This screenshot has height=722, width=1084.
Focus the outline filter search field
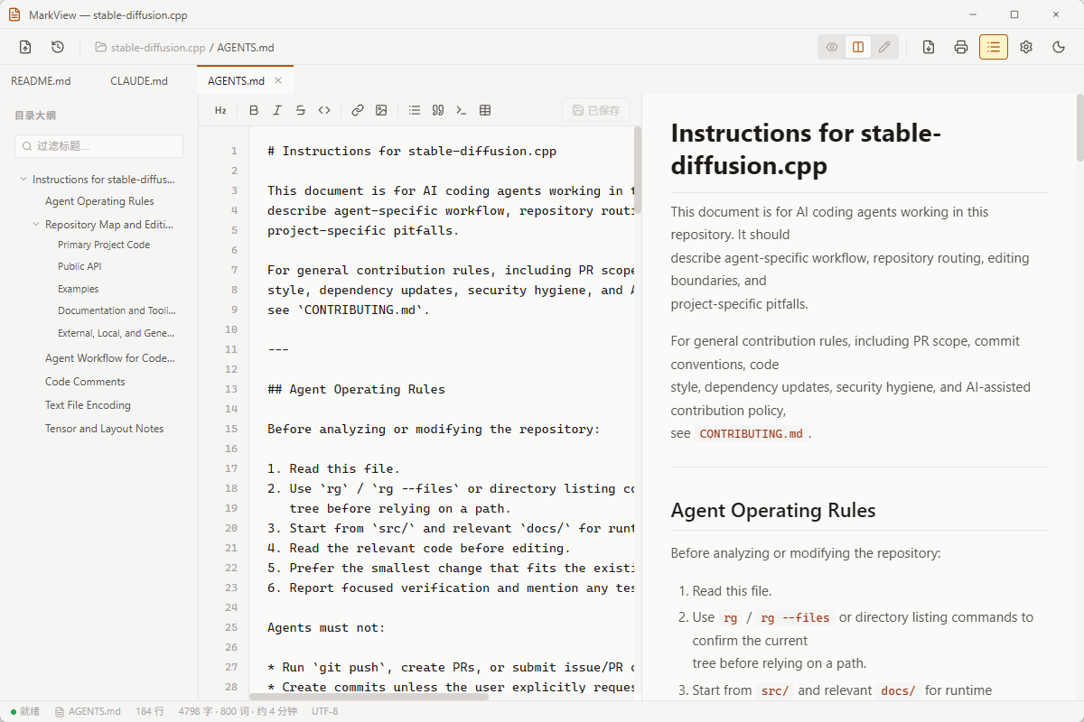pyautogui.click(x=99, y=146)
